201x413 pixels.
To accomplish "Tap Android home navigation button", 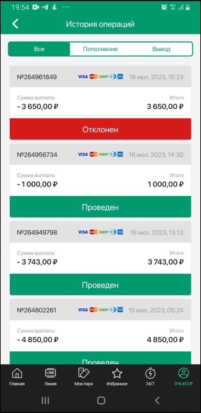I will pyautogui.click(x=101, y=400).
